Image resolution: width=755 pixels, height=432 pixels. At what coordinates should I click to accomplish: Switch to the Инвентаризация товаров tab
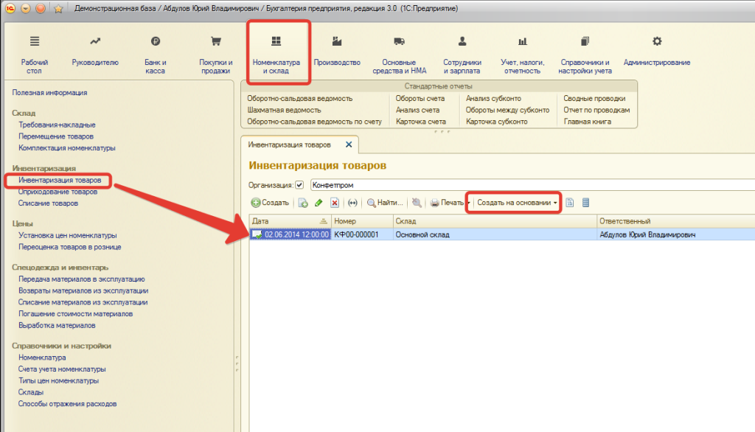point(289,144)
